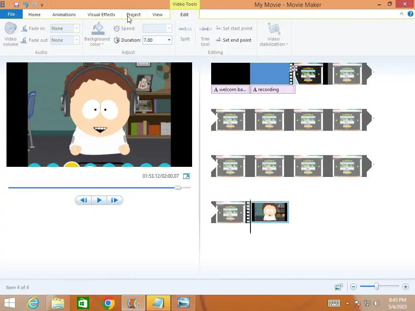Open the Speed dropdown list
The height and width of the screenshot is (311, 415).
coord(169,28)
